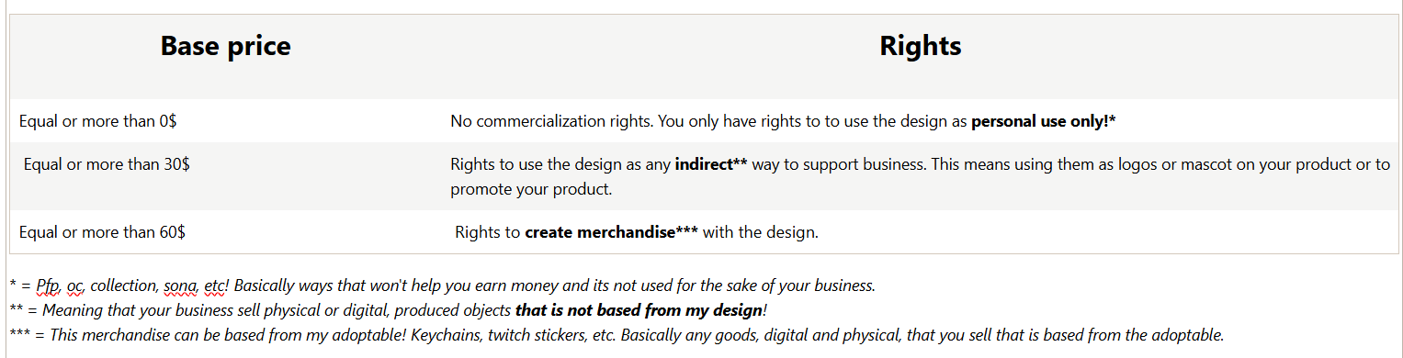
Task: Click the 'Equal or more than 60$' cell
Action: tap(102, 232)
